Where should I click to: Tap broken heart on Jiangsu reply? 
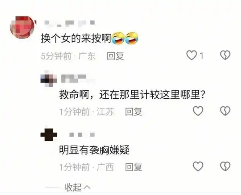[225, 111]
